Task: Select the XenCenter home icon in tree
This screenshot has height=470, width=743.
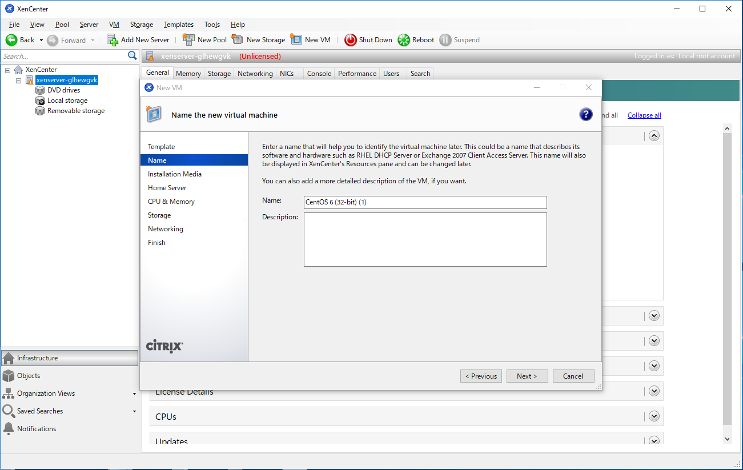Action: point(19,70)
